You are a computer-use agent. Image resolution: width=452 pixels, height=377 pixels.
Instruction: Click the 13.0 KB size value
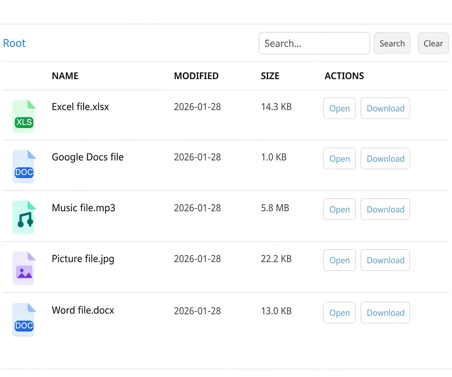pyautogui.click(x=276, y=311)
